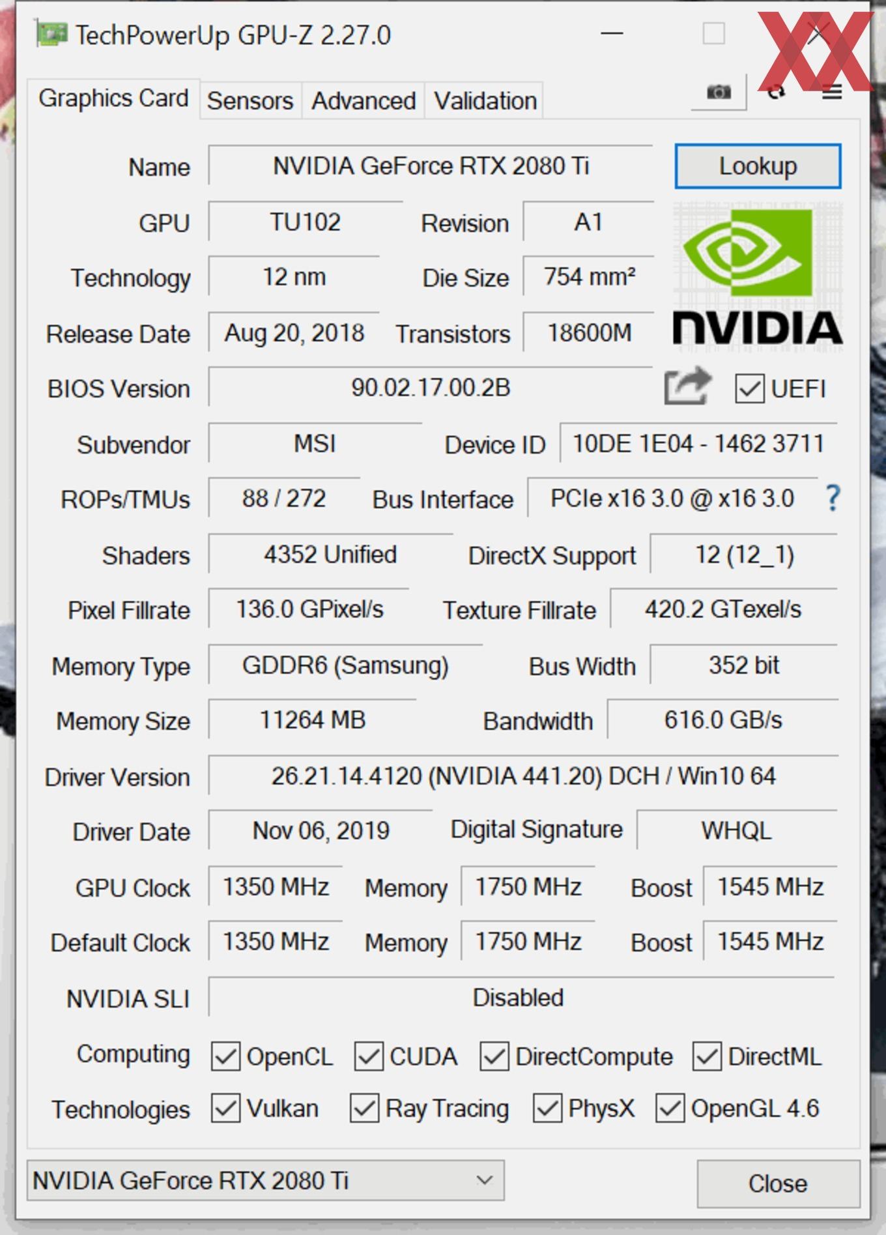The height and width of the screenshot is (1235, 886).
Task: Click the Close button
Action: (x=778, y=1183)
